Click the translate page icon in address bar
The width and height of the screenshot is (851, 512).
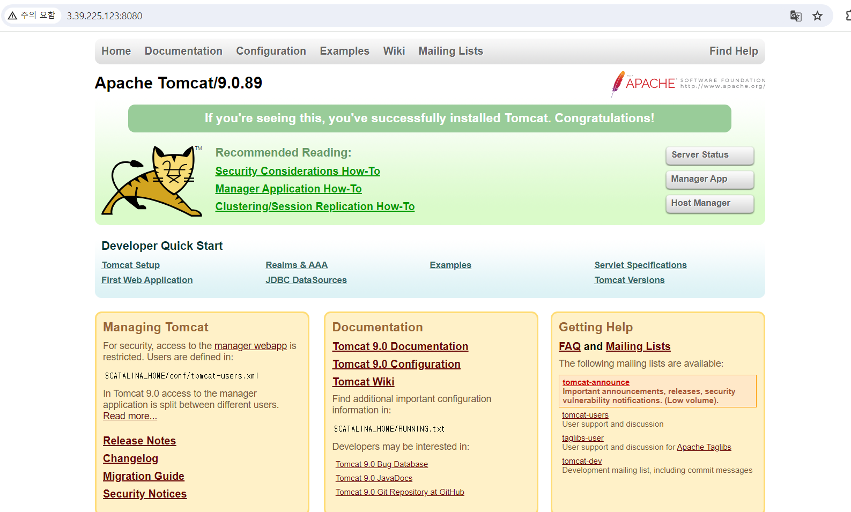(x=796, y=16)
